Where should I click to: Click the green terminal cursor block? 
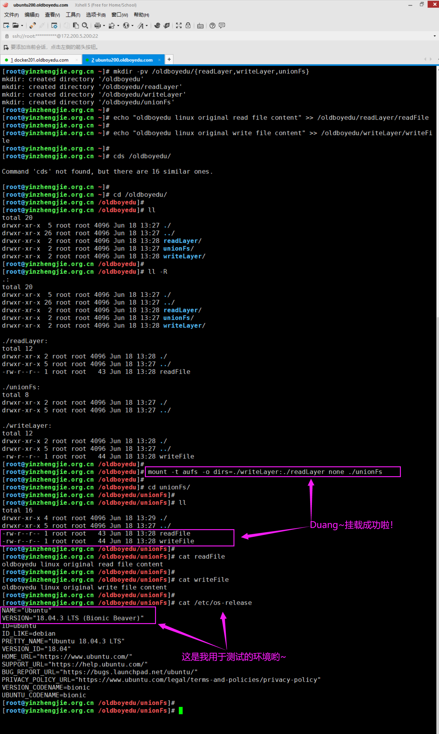coord(181,711)
